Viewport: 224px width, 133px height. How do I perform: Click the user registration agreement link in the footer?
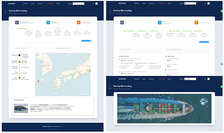54,129
